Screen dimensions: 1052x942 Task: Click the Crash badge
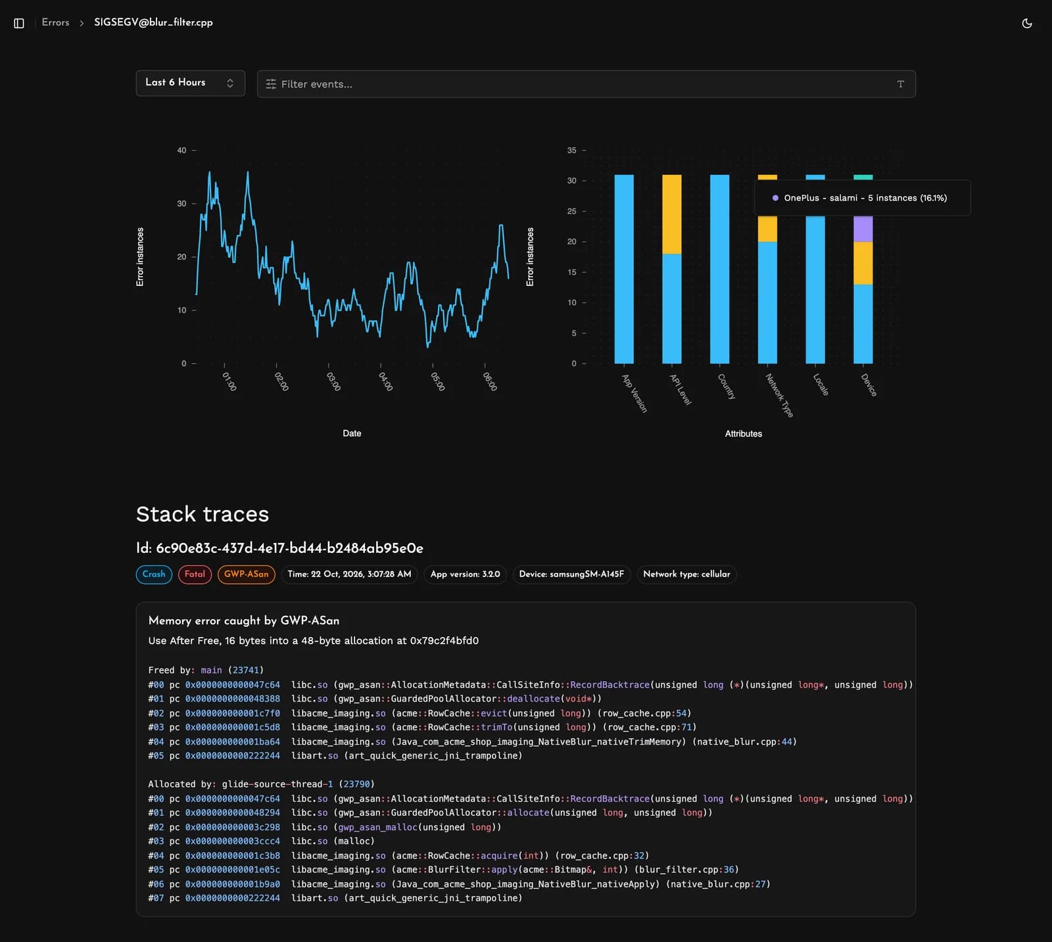(x=154, y=574)
